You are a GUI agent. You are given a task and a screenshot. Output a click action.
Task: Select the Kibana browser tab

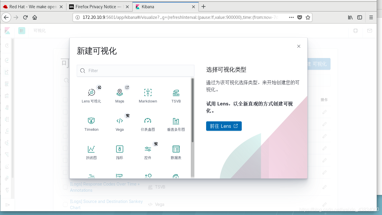(x=165, y=6)
